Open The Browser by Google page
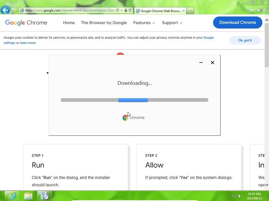269x201 pixels. pos(104,23)
